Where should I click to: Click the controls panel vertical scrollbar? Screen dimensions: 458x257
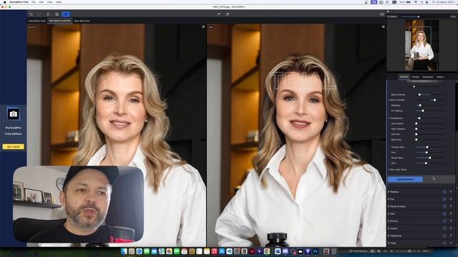(x=456, y=106)
